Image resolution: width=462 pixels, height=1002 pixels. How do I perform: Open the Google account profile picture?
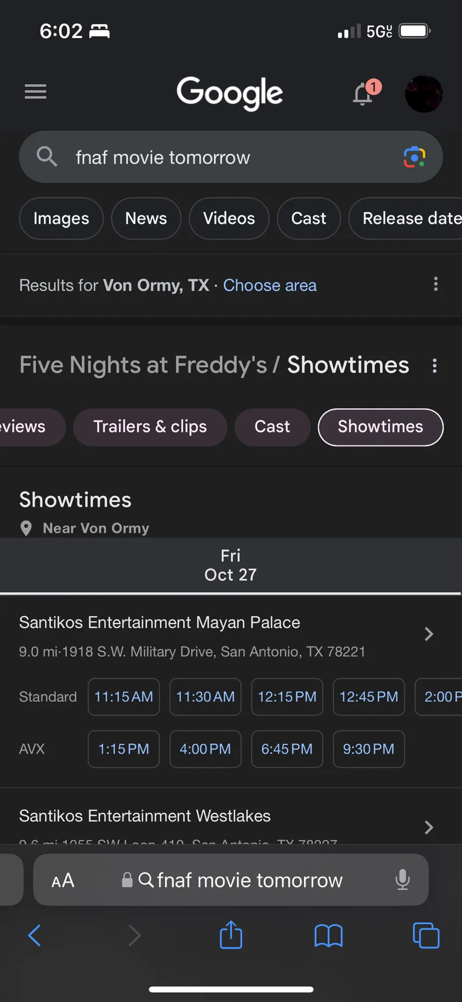[x=423, y=94]
